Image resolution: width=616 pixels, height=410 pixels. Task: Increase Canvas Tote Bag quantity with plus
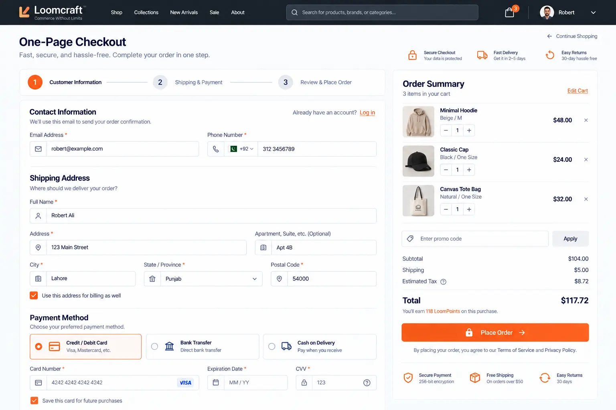pyautogui.click(x=469, y=209)
